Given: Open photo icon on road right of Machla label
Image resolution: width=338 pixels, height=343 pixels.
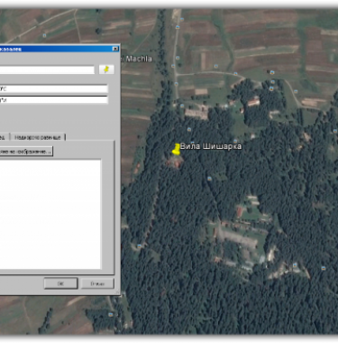Looking at the screenshot, I should [178, 58].
